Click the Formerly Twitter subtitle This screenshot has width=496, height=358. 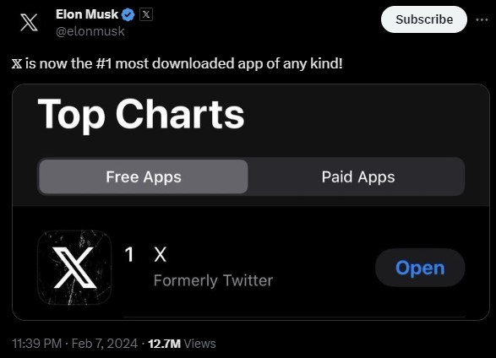[213, 280]
